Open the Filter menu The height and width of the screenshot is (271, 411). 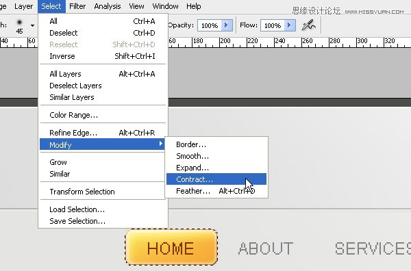(x=77, y=6)
